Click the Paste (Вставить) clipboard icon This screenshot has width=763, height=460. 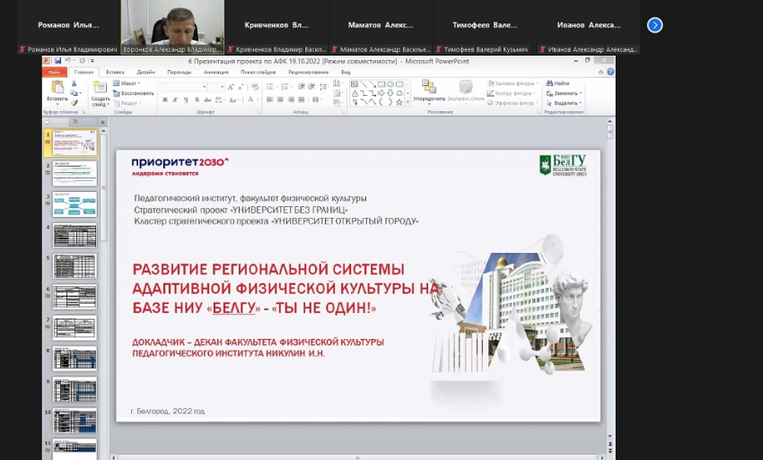tap(57, 88)
